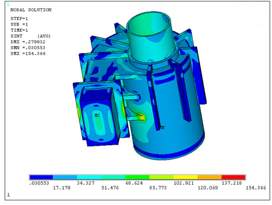Viewport: 272px width, 205px height.
Task: Click the 102.921 legend value
Action: [183, 183]
